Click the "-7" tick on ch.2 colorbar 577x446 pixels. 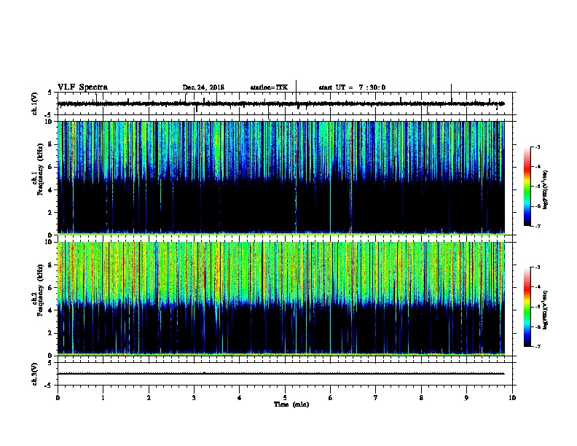click(537, 346)
